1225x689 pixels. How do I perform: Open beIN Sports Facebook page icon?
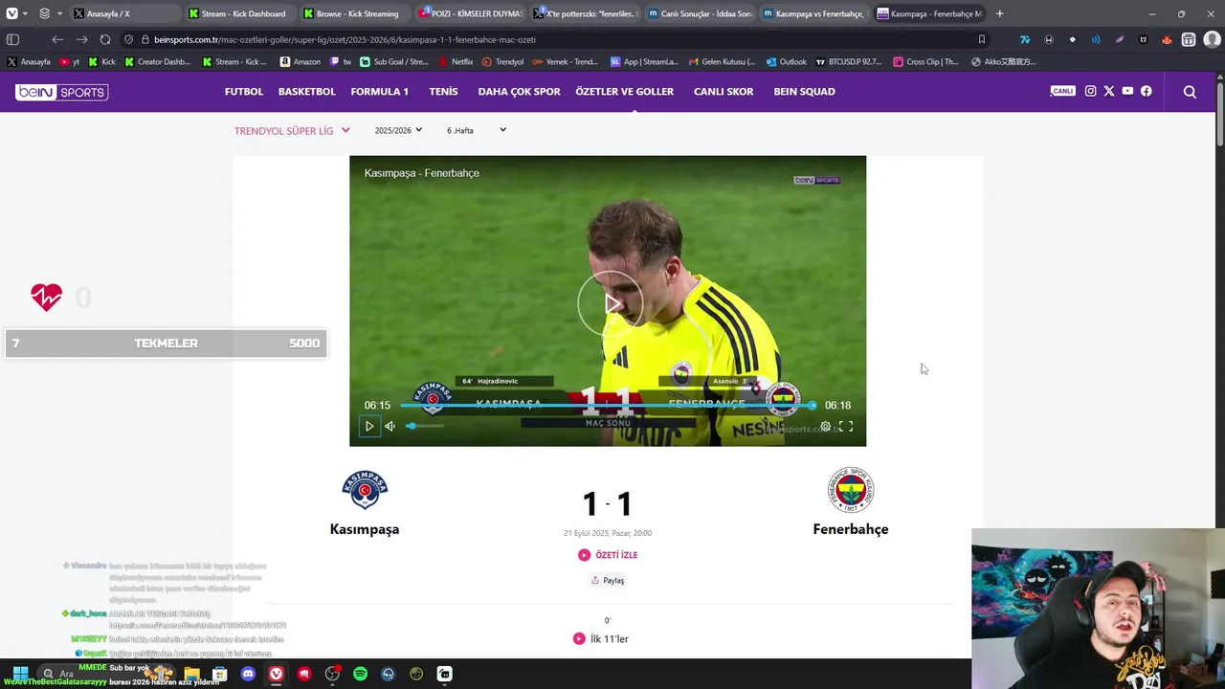coord(1147,91)
